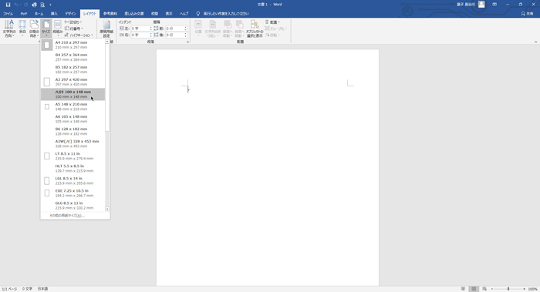The width and height of the screenshot is (540, 292).
Task: Select LT 8.5 x 11 in paper size
Action: [x=73, y=156]
